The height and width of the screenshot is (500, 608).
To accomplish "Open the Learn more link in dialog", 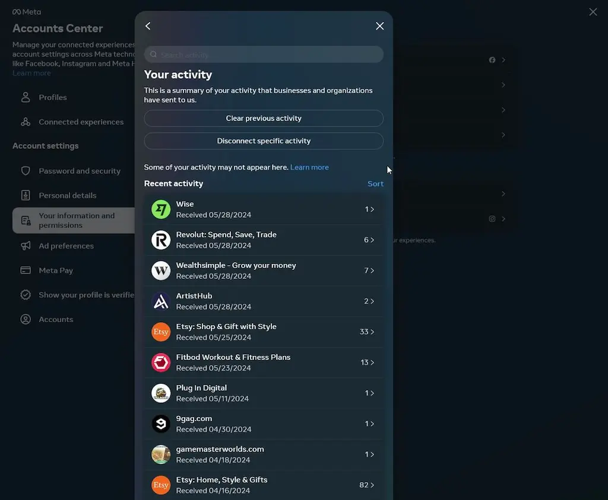I will pyautogui.click(x=309, y=167).
